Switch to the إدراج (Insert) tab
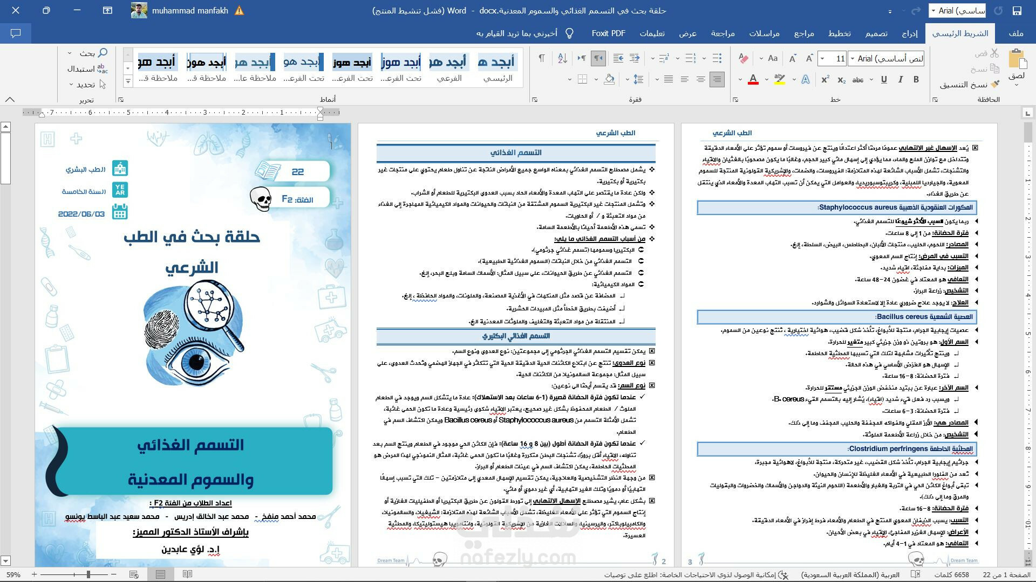1036x582 pixels. [910, 33]
